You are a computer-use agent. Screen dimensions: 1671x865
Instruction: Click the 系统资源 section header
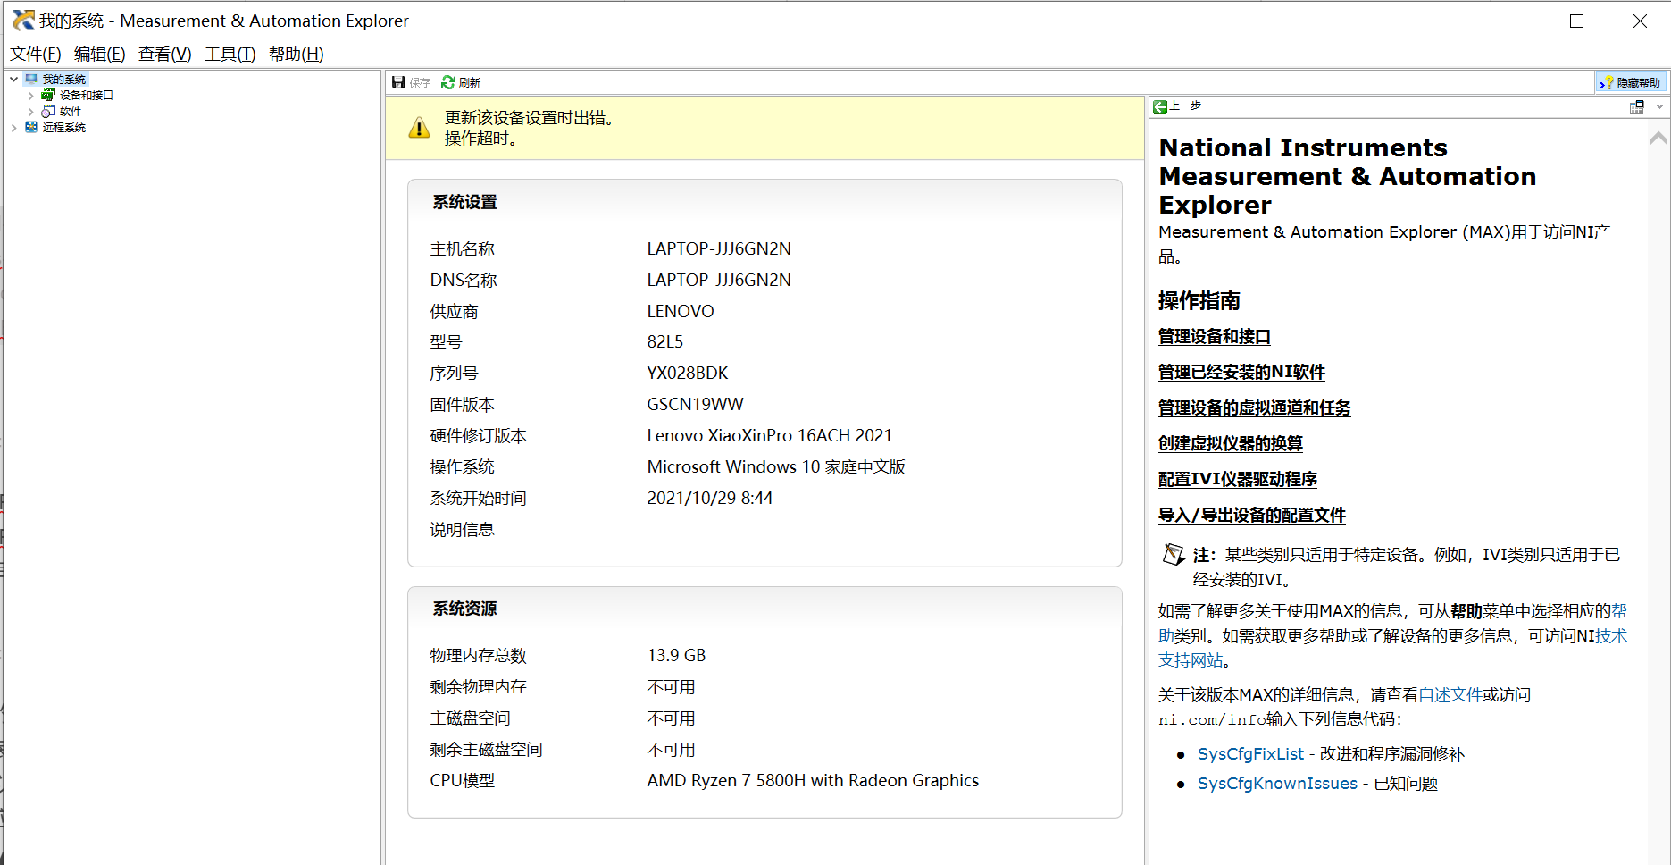click(464, 609)
